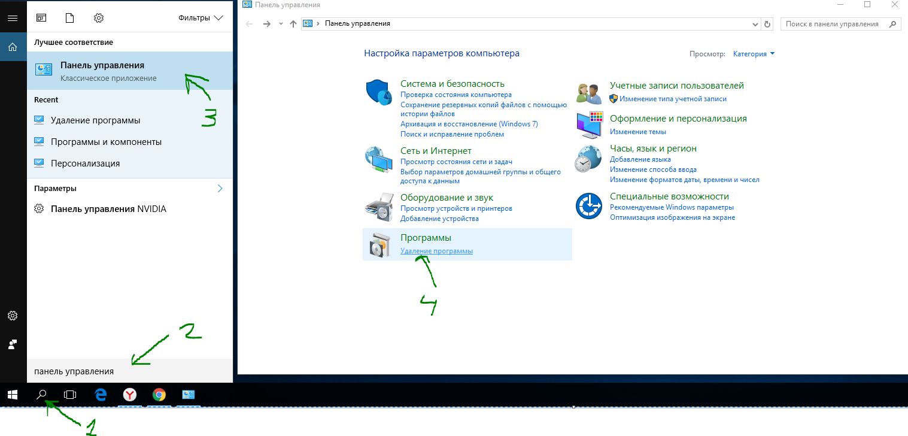Expand the Фильтры dropdown
908x436 pixels.
201,18
